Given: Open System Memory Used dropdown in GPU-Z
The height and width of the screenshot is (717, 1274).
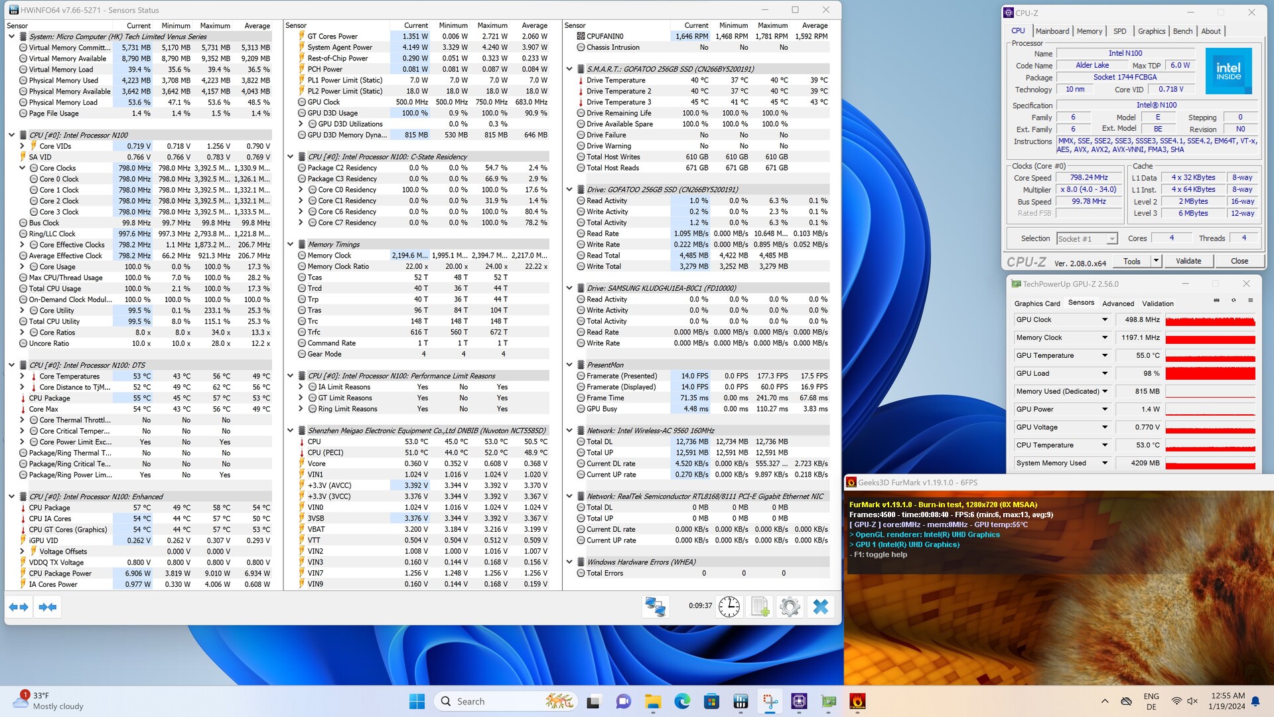Looking at the screenshot, I should click(x=1105, y=463).
